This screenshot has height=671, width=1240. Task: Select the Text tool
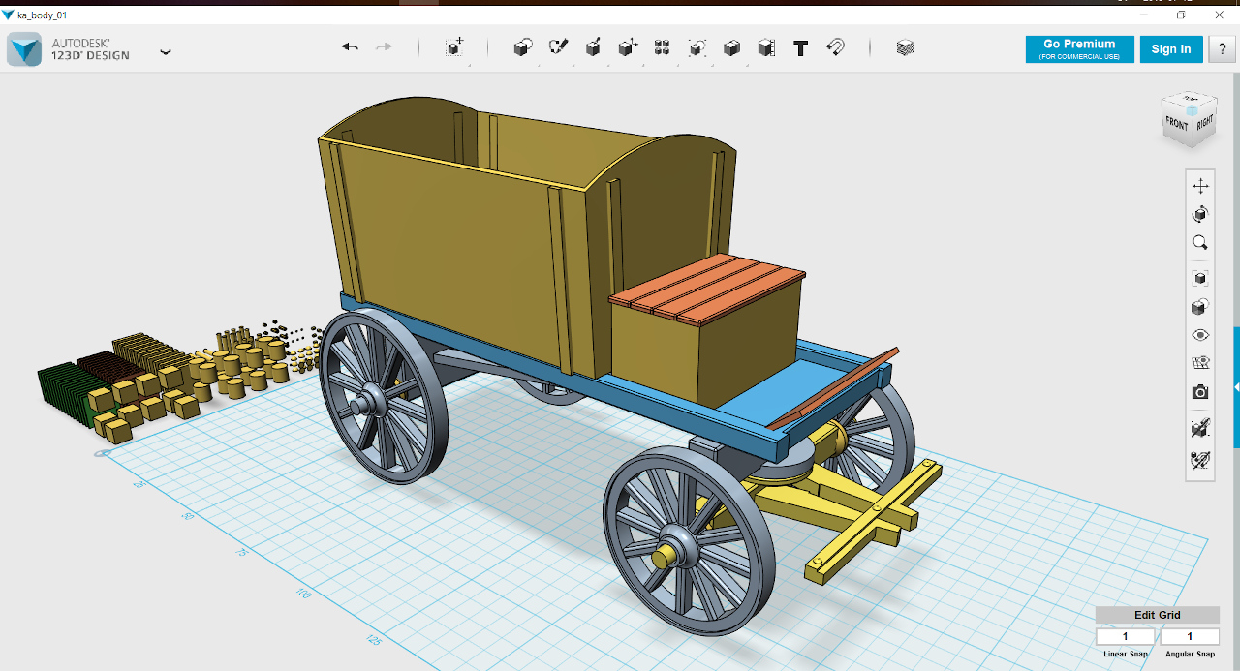pyautogui.click(x=801, y=48)
